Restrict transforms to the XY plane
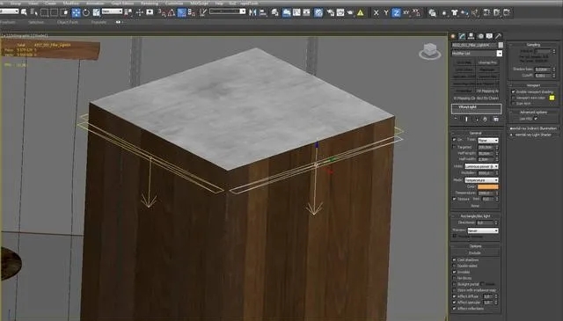 click(406, 13)
